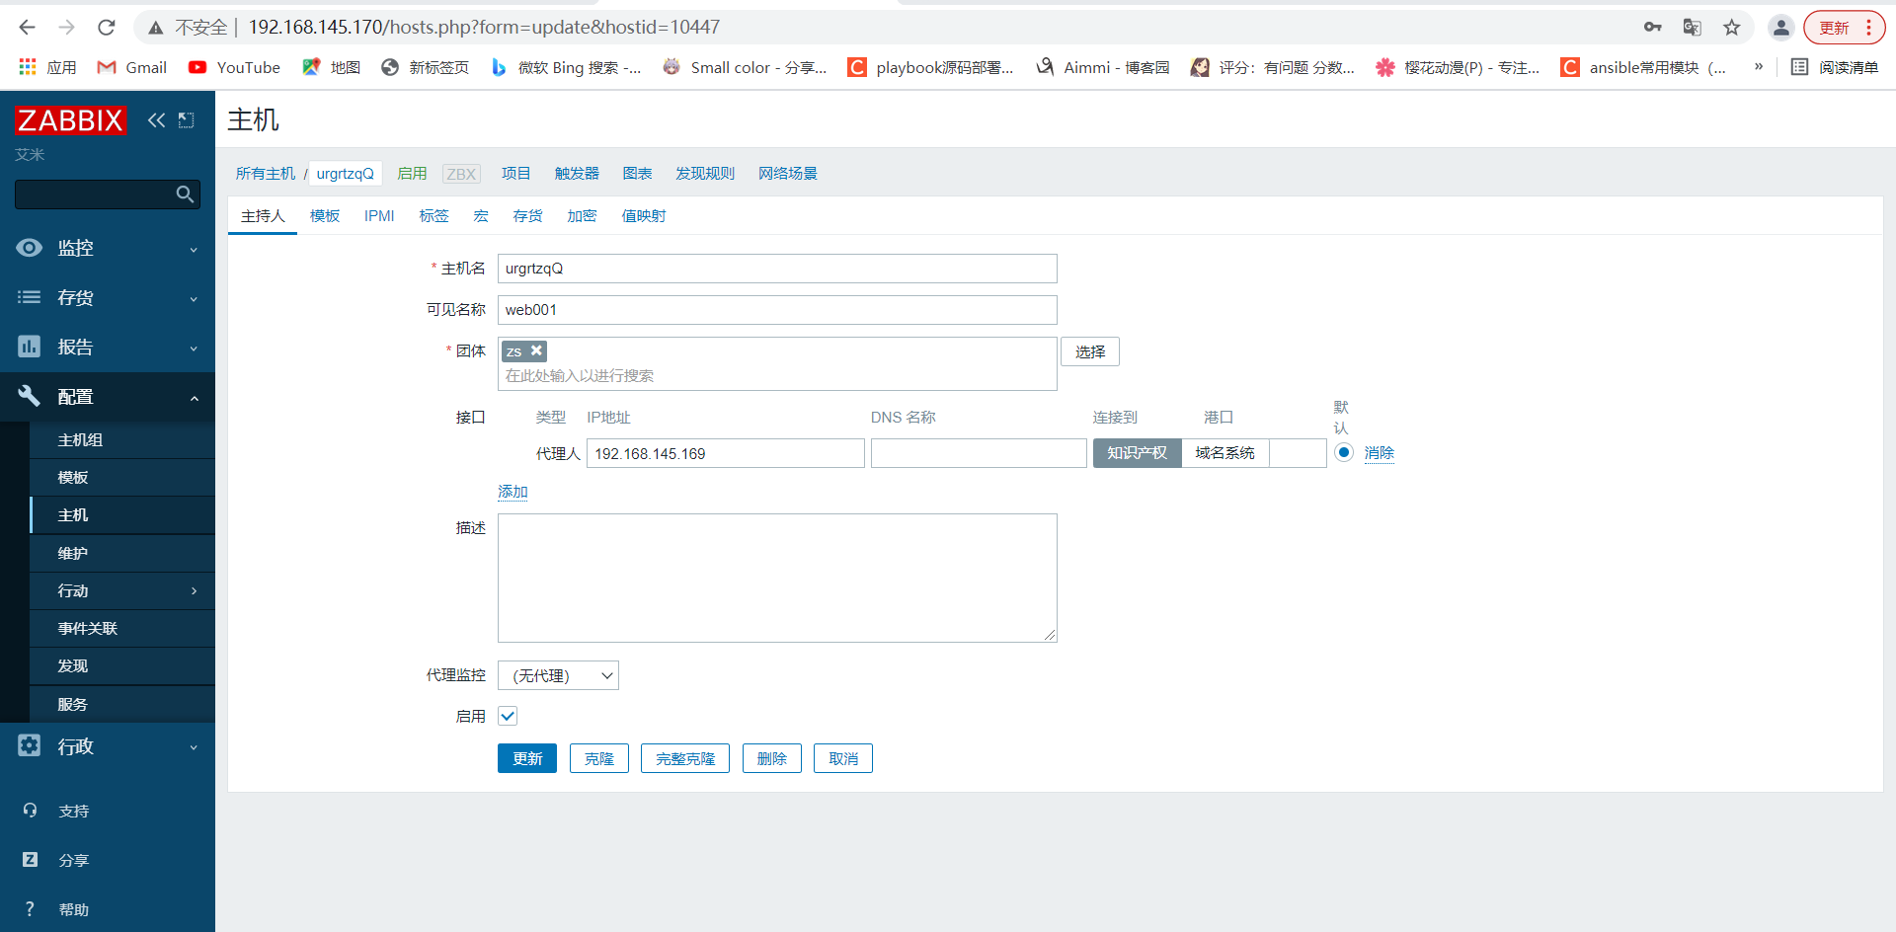Click the 删除 button
This screenshot has height=932, width=1896.
point(772,758)
